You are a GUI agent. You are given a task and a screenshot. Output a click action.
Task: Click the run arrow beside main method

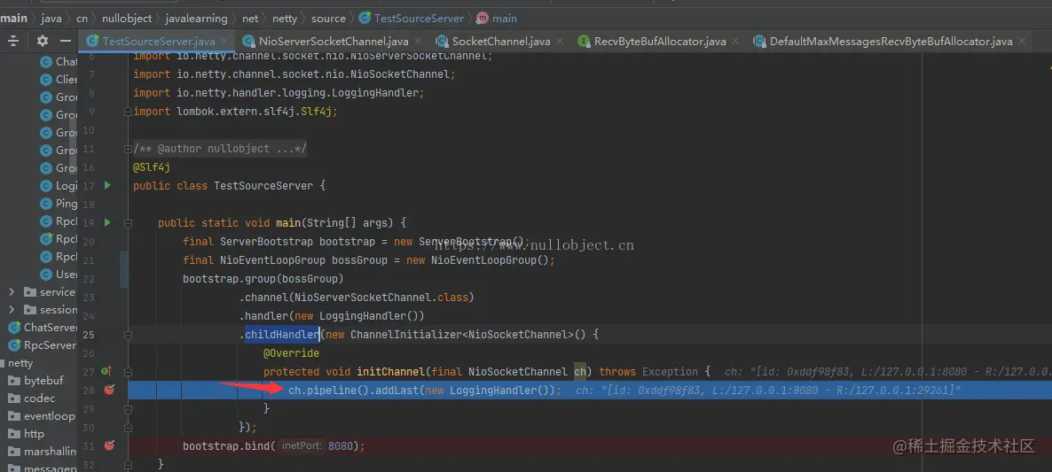107,222
